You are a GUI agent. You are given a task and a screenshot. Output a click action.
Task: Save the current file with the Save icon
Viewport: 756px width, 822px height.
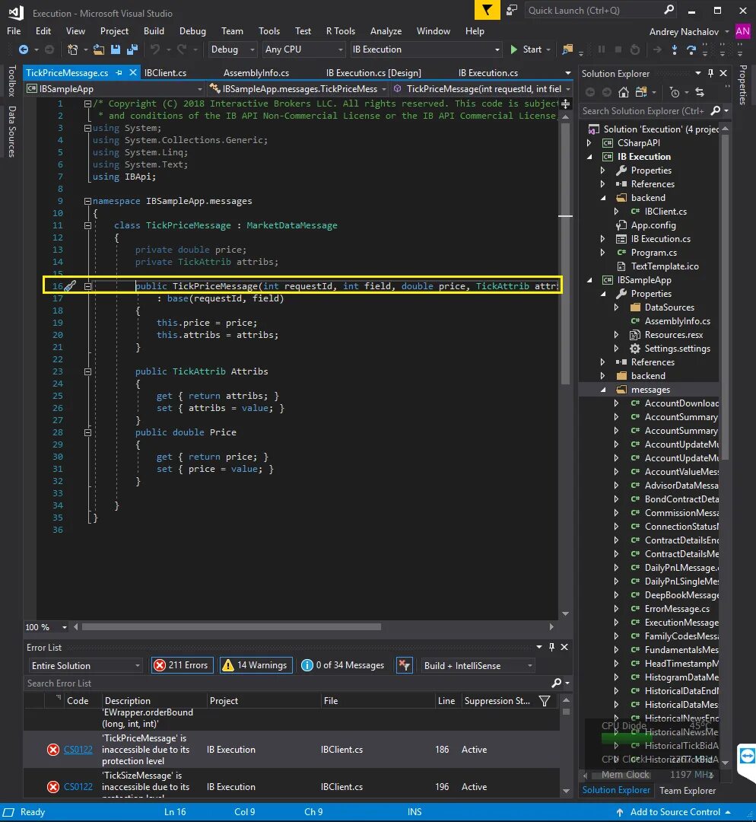116,49
